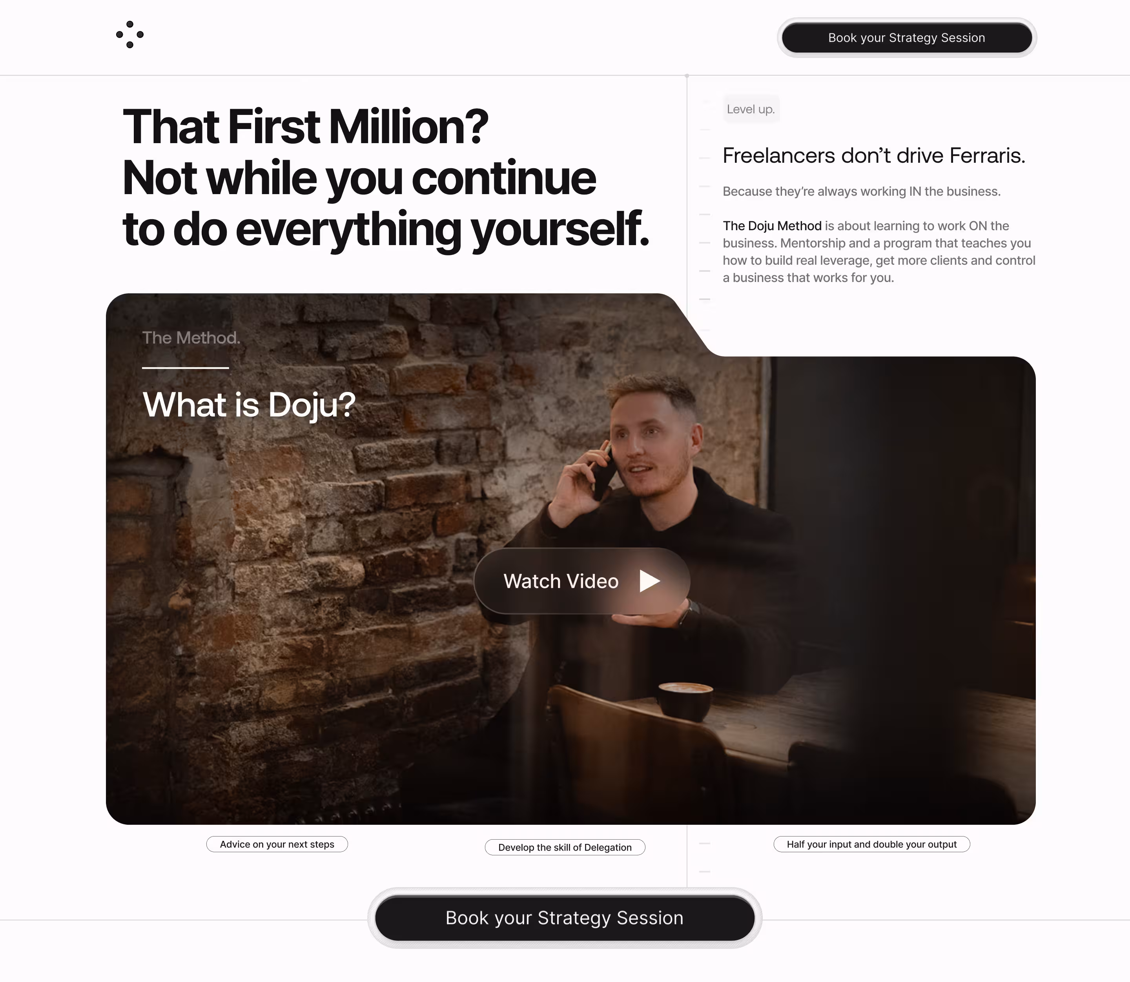Click the four-dot Doju logo
Viewport: 1130px width, 982px height.
point(130,35)
